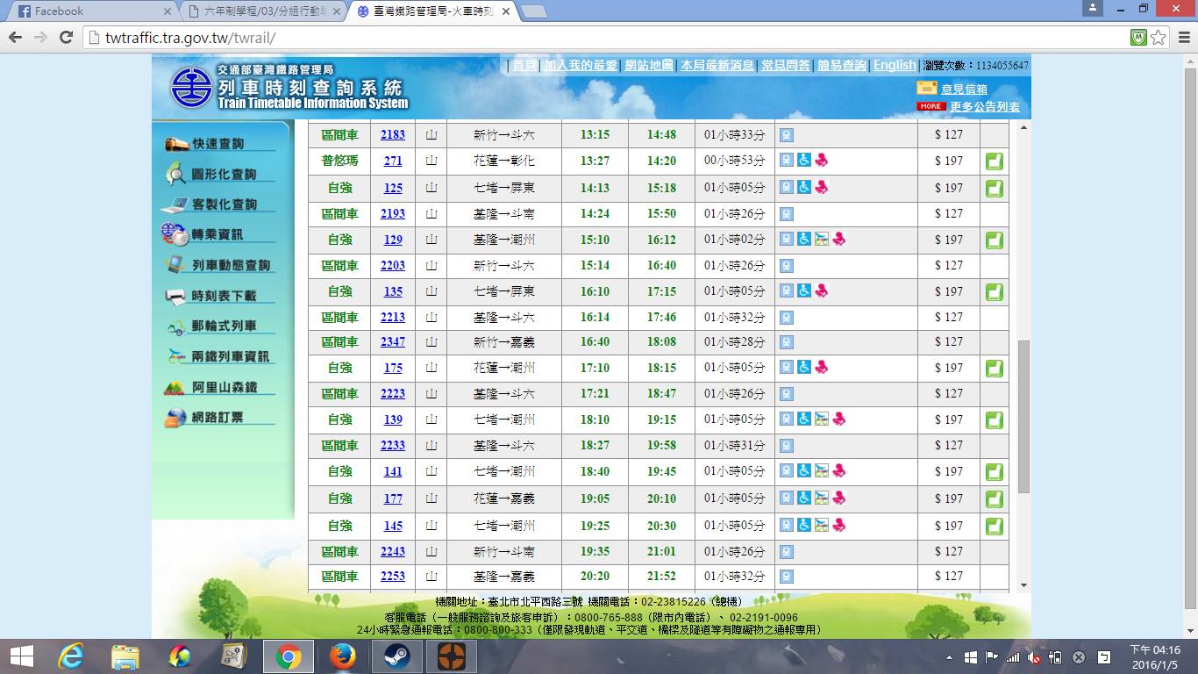1198x674 pixels.
Task: Open the 網站地圖 site map link
Action: tap(649, 66)
